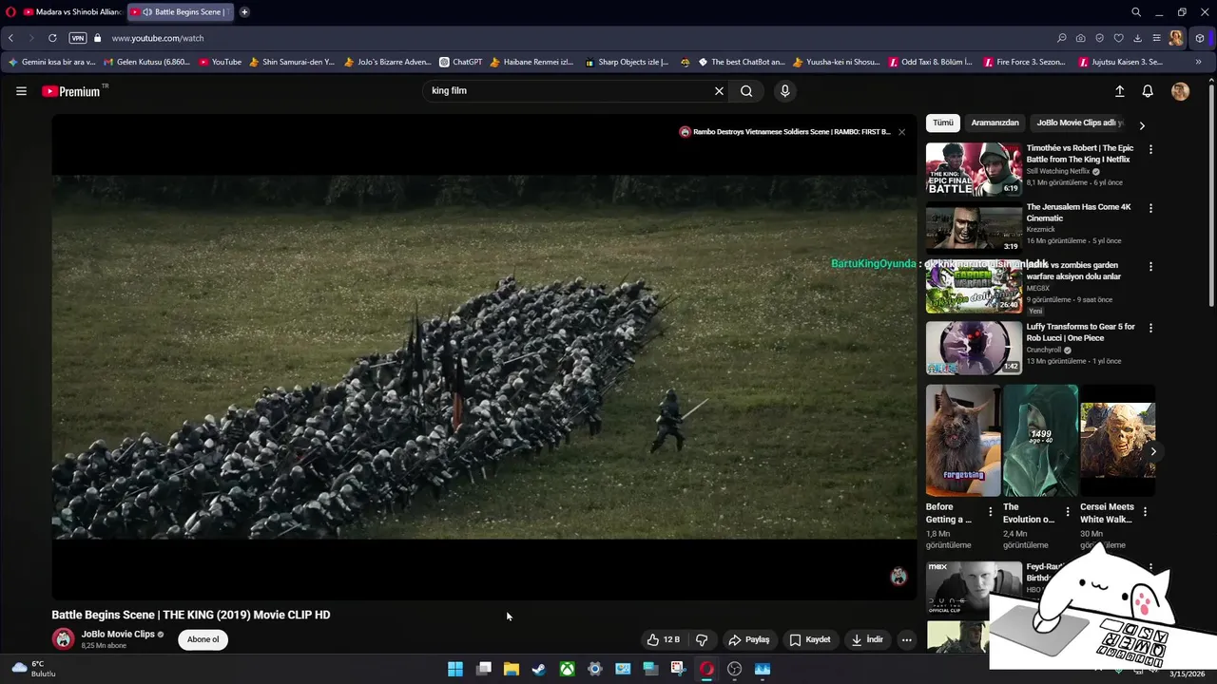Click the channel watermark in video corner
1217x684 pixels.
tap(898, 577)
